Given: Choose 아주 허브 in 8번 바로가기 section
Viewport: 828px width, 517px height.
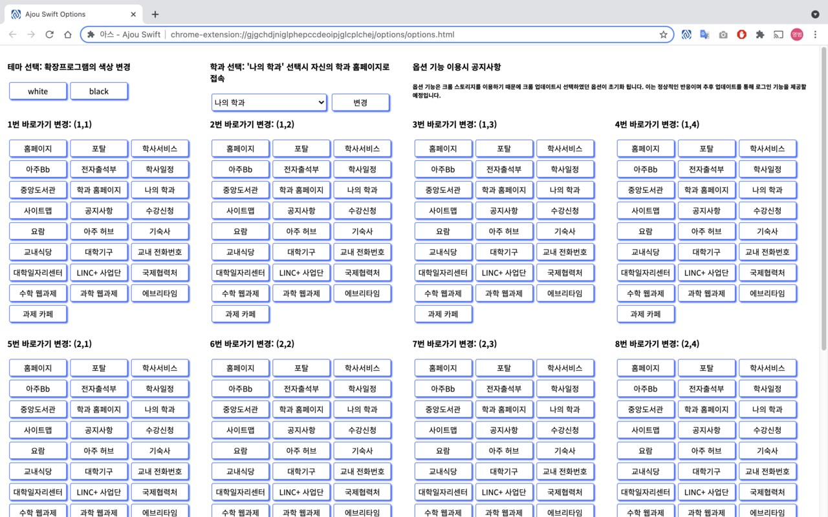Looking at the screenshot, I should [706, 451].
